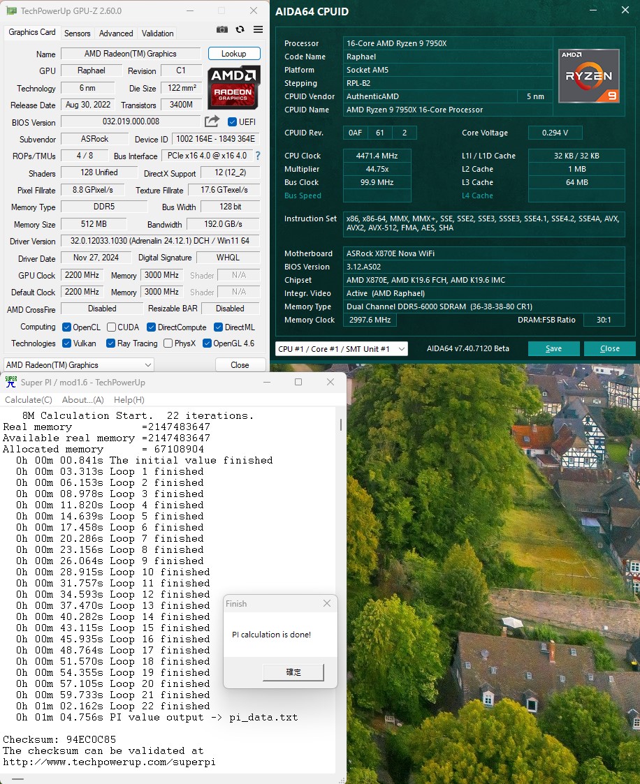
Task: Click the Core Voltage 0.294 V value
Action: (555, 133)
